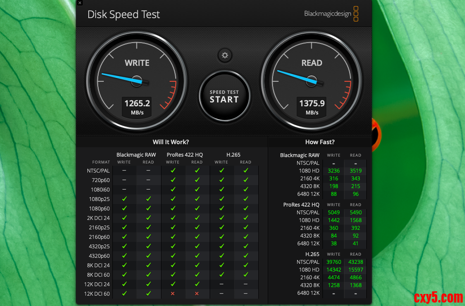This screenshot has height=306, width=465.
Task: Click ProRes 422 HQ read checkmark in 8K DCI 24 row
Action: [x=197, y=265]
